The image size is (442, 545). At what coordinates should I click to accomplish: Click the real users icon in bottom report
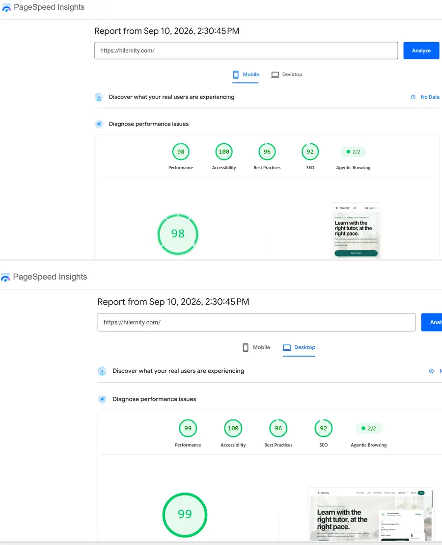point(102,371)
